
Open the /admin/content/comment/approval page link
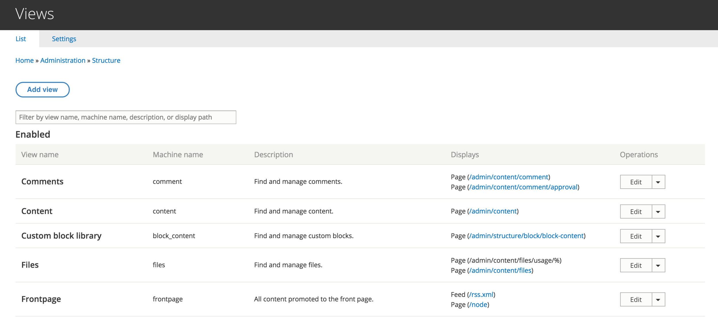pos(524,187)
